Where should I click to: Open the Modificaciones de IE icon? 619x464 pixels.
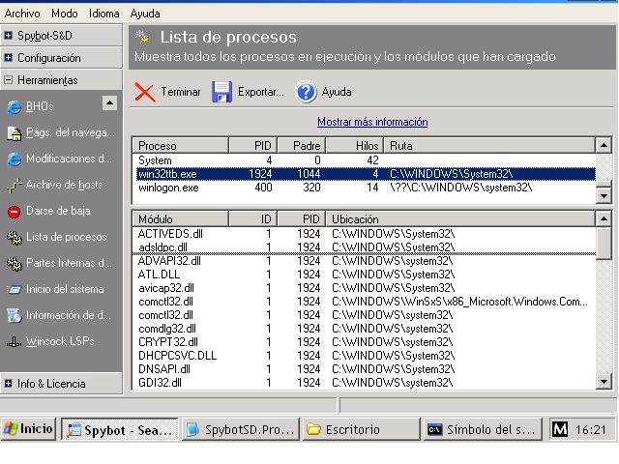[x=15, y=159]
